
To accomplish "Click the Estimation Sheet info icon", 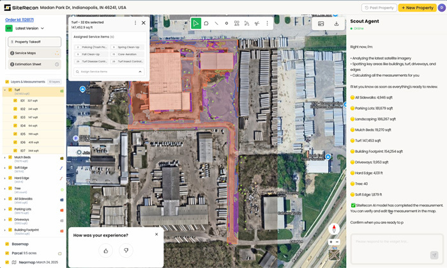I will (57, 64).
